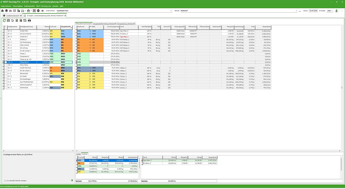Image resolution: width=345 pixels, height=189 pixels.
Task: Print using the printer icon
Action: [29, 20]
